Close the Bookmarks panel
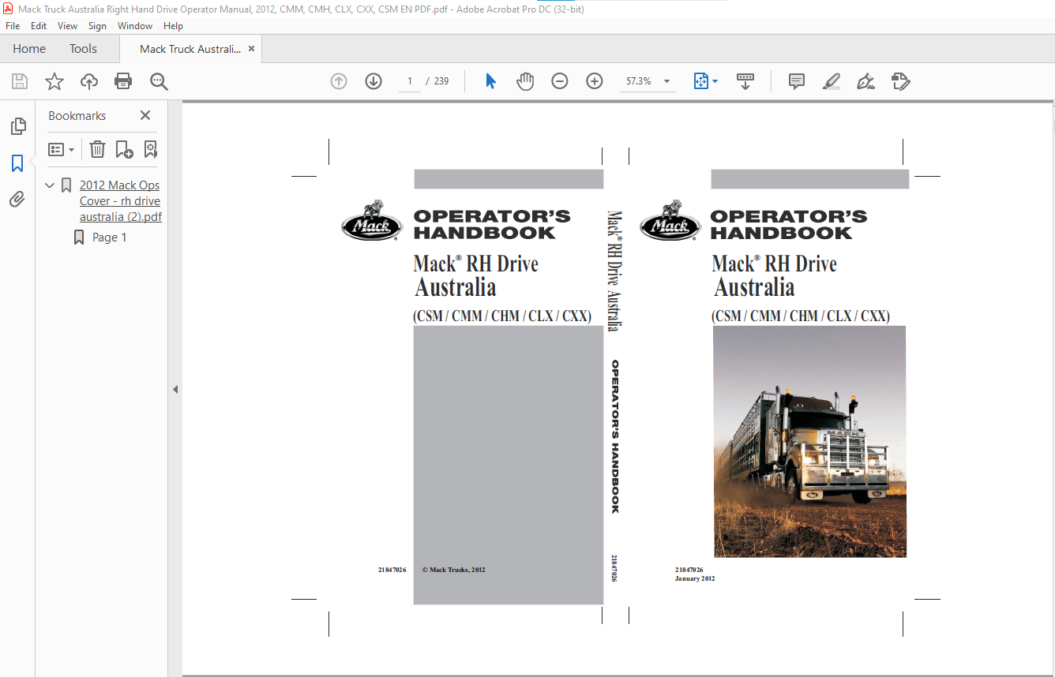 coord(145,115)
